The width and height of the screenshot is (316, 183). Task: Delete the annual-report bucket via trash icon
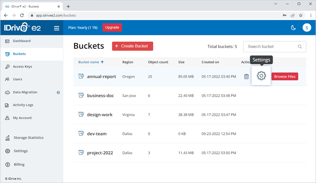(246, 76)
